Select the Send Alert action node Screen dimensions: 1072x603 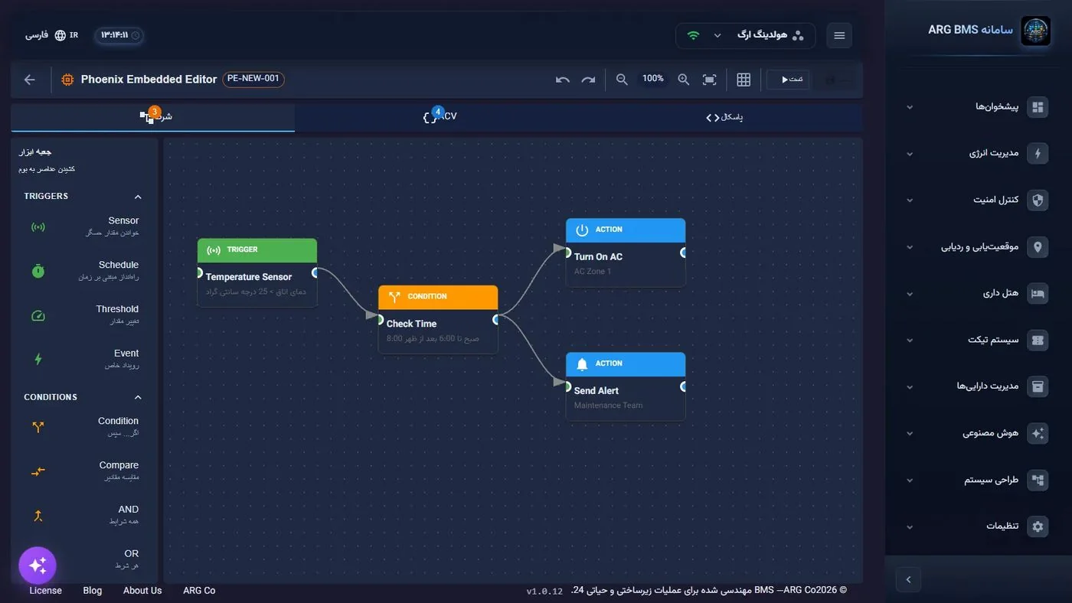626,386
